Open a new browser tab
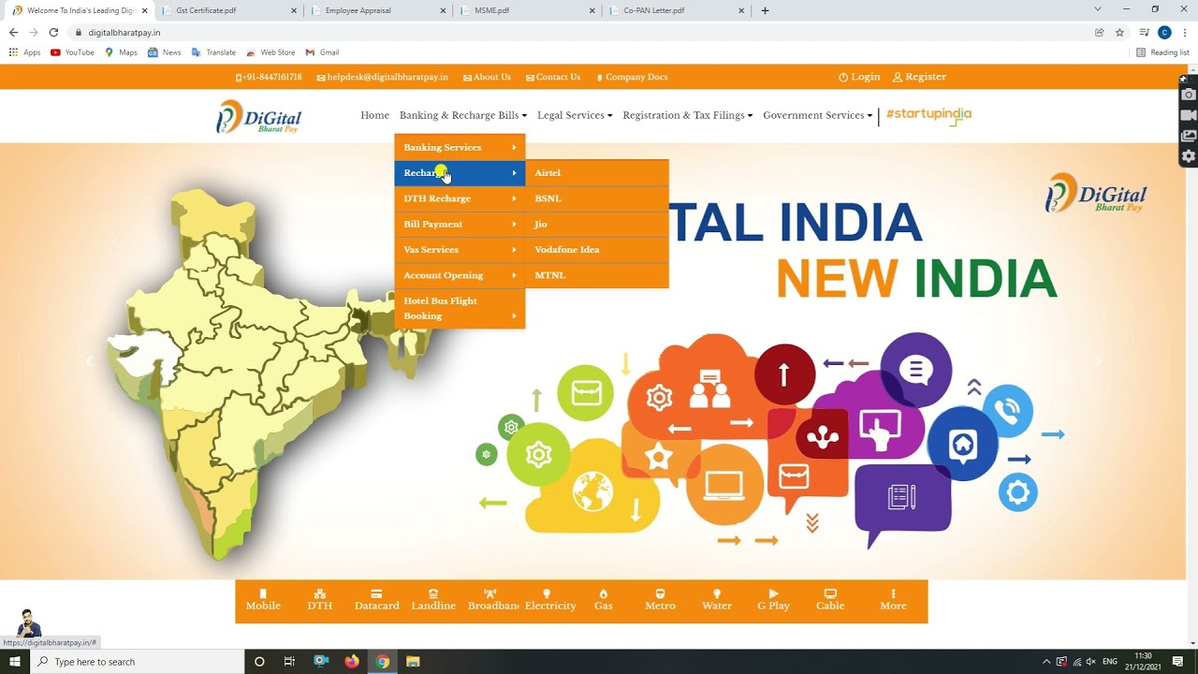This screenshot has height=674, width=1198. coord(765,10)
